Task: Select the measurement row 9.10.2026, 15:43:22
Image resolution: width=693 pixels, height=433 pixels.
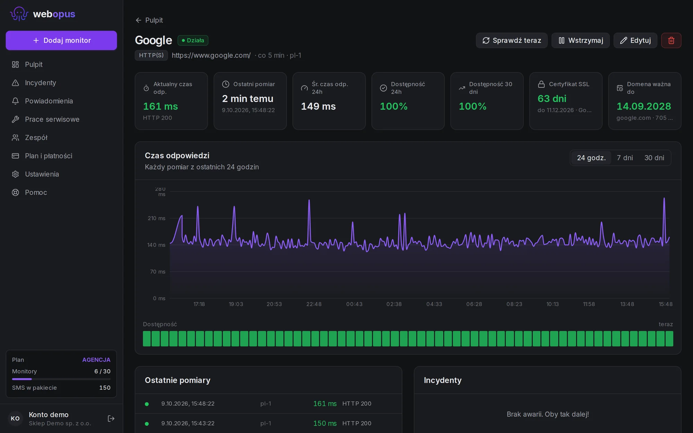Action: coord(269,423)
